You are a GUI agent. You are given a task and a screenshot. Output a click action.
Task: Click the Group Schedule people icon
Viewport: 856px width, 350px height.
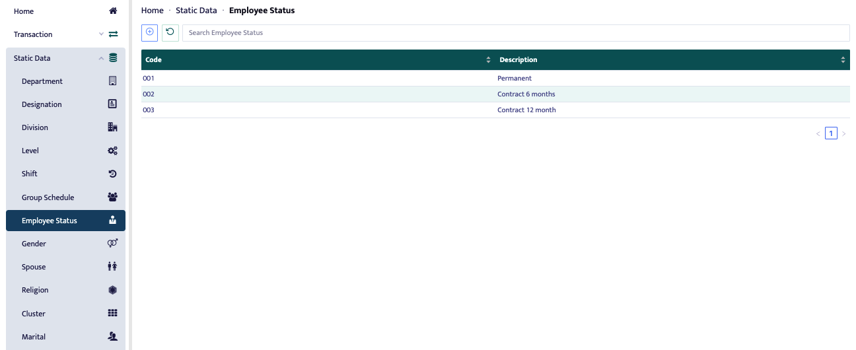coord(112,197)
